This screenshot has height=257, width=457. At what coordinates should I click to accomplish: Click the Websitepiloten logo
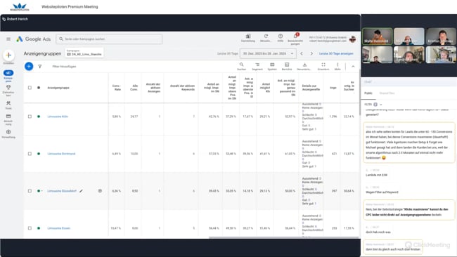click(x=20, y=7)
